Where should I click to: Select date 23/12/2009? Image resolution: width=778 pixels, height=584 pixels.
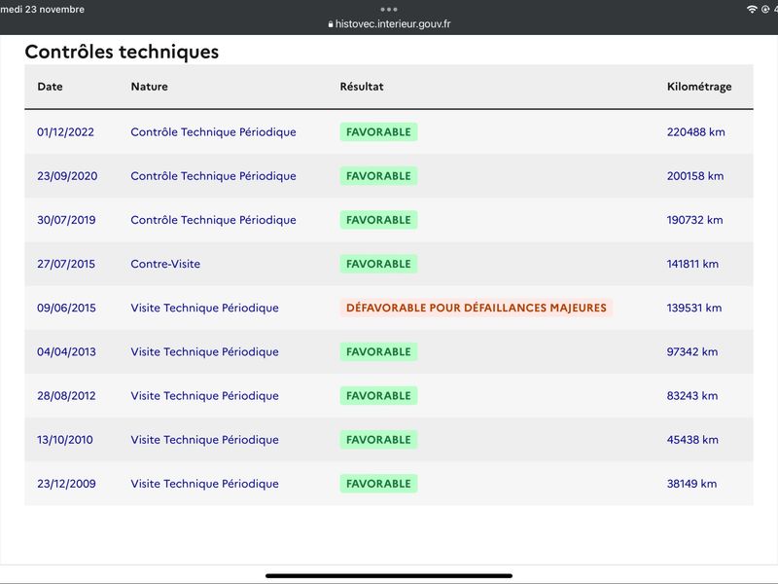point(66,484)
